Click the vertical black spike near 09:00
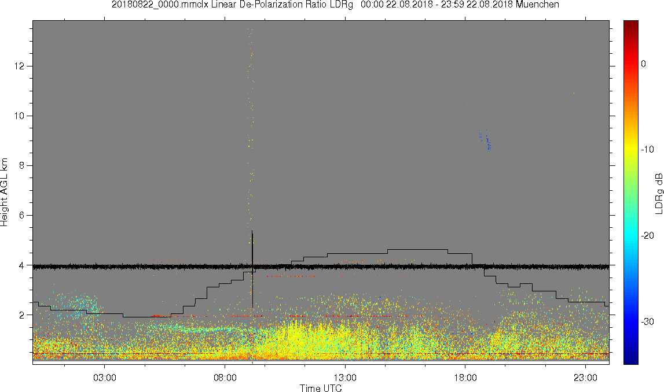664x392 pixels. [x=252, y=269]
